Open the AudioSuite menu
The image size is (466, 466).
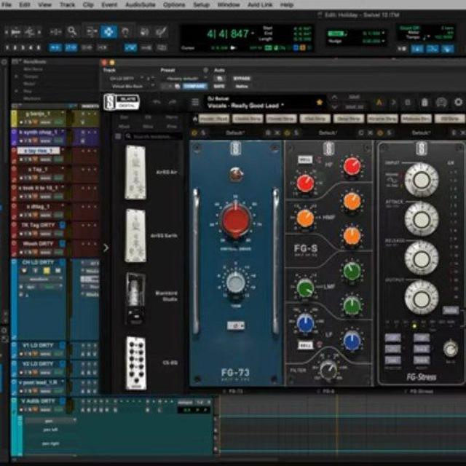pos(140,5)
